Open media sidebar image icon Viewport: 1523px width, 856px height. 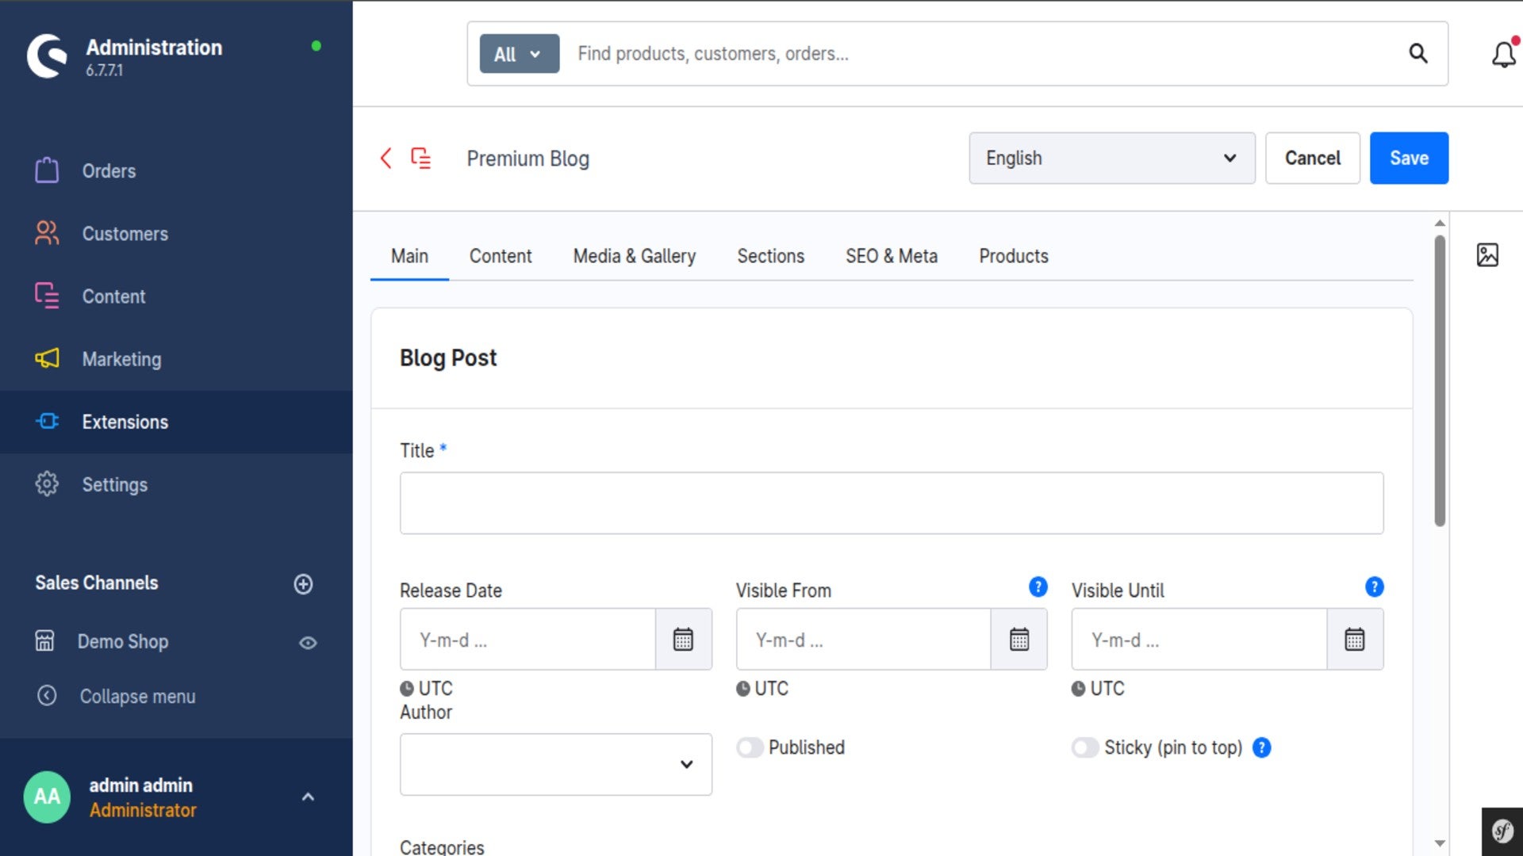point(1487,254)
